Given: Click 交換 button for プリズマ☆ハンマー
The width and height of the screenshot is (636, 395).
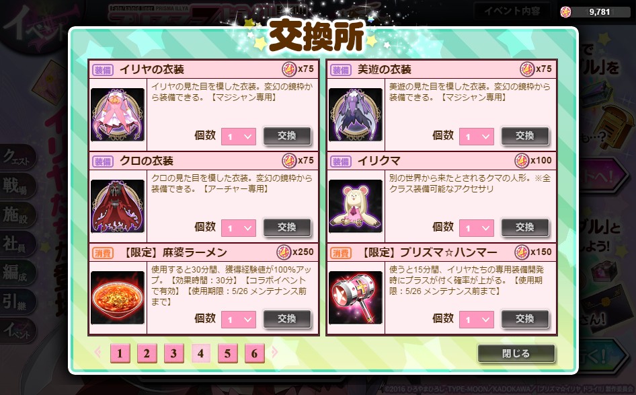Looking at the screenshot, I should (525, 319).
